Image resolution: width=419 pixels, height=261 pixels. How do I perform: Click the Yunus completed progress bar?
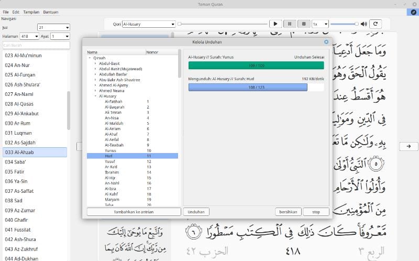(x=256, y=66)
